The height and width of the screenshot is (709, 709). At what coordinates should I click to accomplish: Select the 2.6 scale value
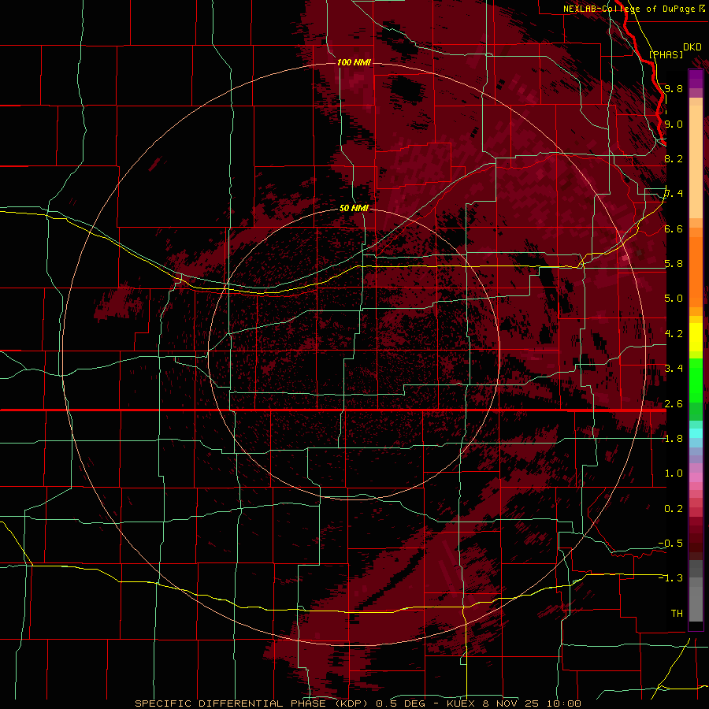(x=674, y=404)
